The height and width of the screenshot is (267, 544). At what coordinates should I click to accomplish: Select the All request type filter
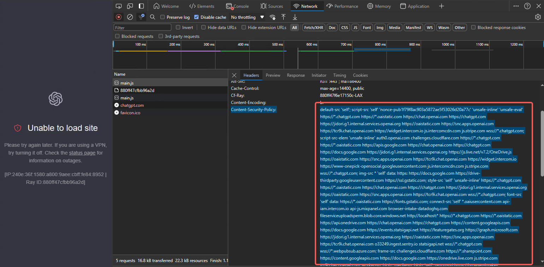pos(295,28)
